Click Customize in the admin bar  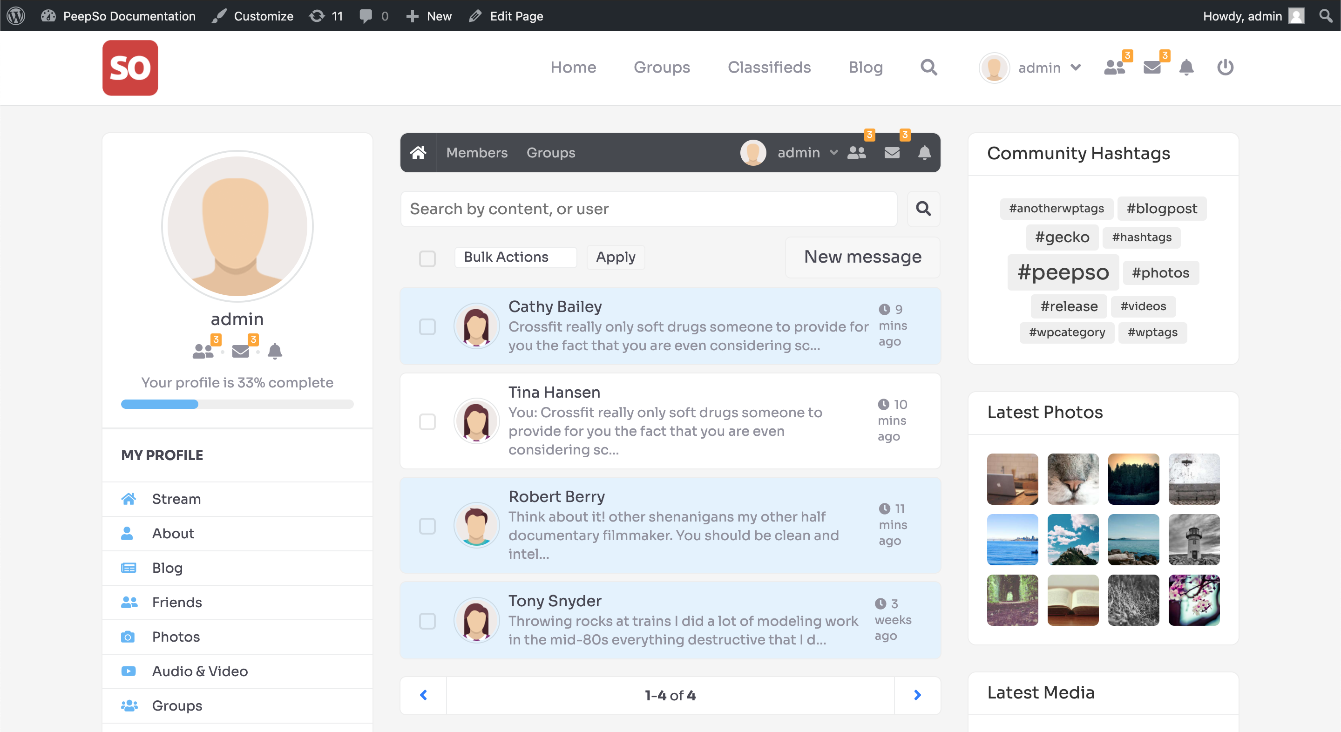(x=253, y=16)
